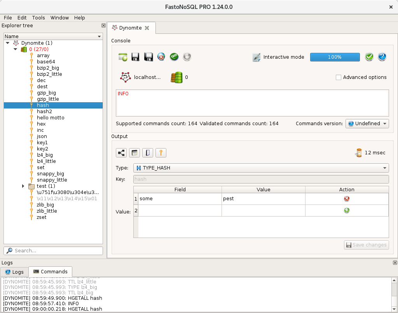
Task: Click the Key field containing hash
Action: point(261,179)
